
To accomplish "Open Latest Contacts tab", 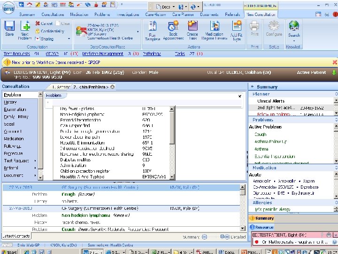I will (x=16, y=236).
